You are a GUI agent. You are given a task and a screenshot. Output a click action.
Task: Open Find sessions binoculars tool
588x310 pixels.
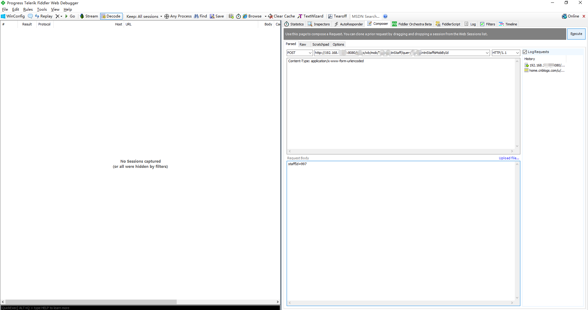pyautogui.click(x=200, y=16)
